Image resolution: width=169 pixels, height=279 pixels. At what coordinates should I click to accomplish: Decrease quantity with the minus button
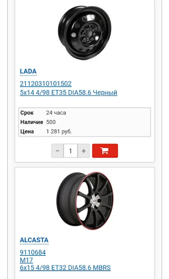pyautogui.click(x=57, y=151)
